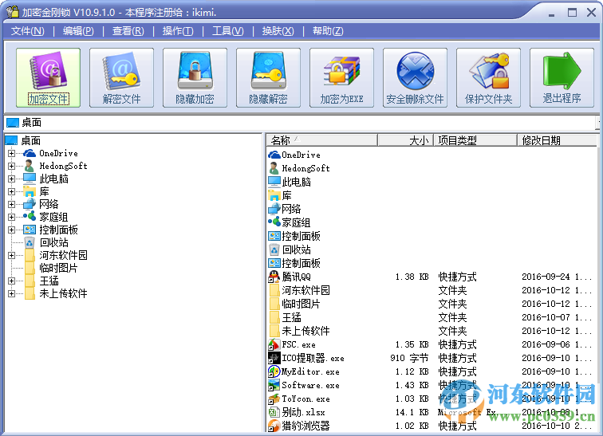Select the ToYcon.exe shortcut icon
This screenshot has height=436, width=603.
pyautogui.click(x=274, y=399)
